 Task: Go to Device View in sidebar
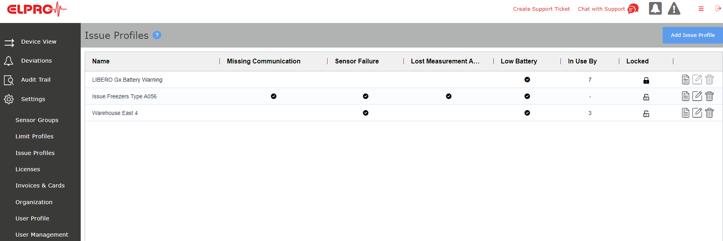click(x=39, y=42)
